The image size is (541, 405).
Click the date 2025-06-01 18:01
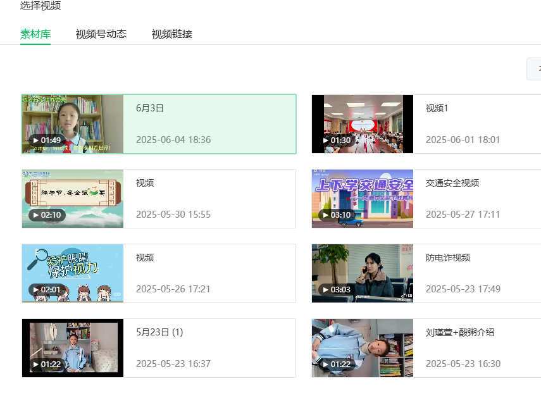pyautogui.click(x=463, y=140)
